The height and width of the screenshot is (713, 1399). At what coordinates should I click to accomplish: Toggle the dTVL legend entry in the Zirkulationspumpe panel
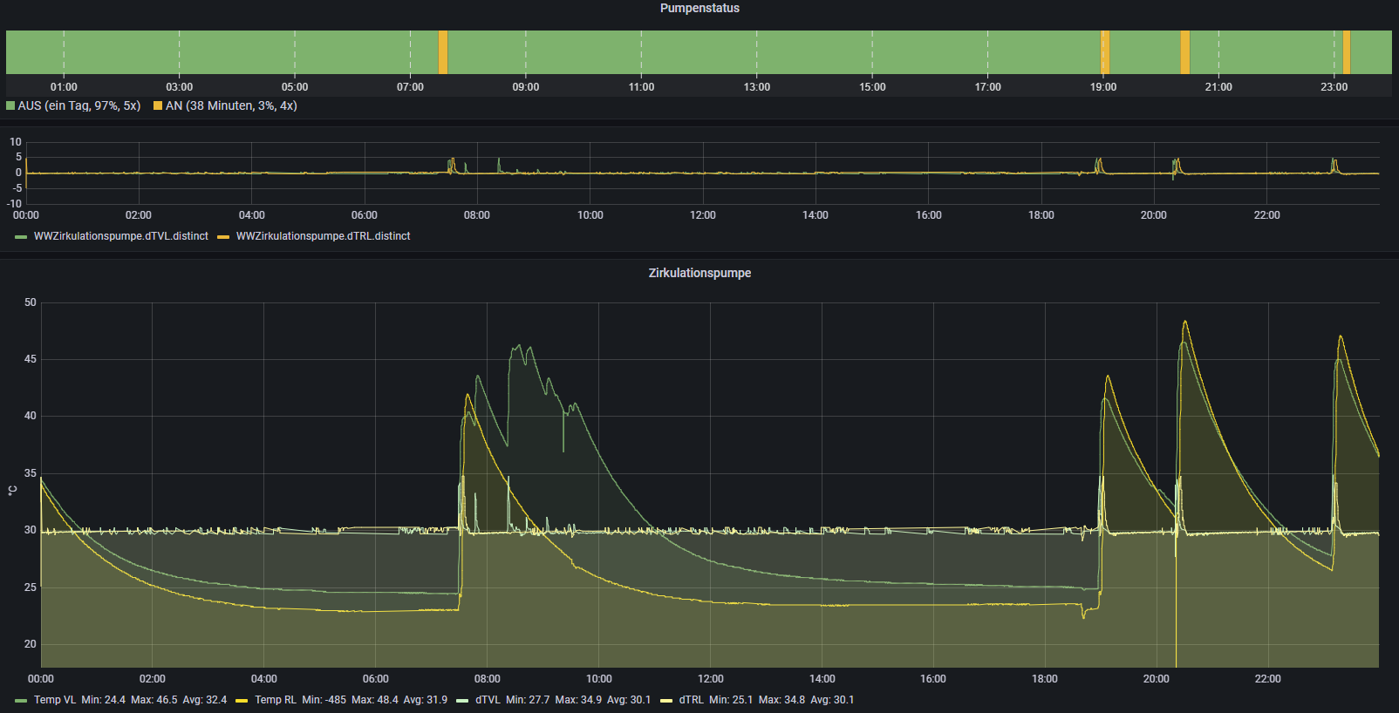[x=488, y=700]
